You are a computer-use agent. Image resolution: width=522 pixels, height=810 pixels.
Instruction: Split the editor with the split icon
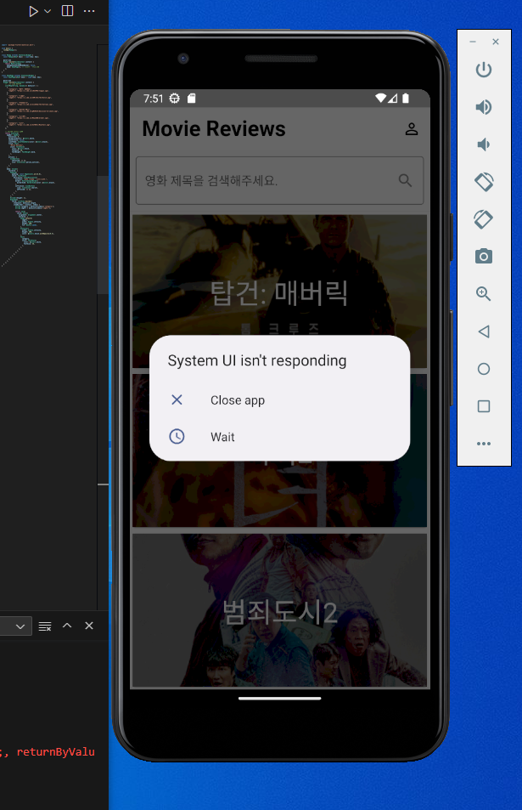pyautogui.click(x=68, y=11)
